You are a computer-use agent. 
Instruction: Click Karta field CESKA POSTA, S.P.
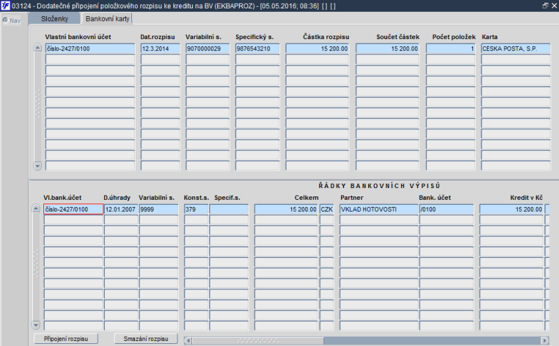(x=516, y=48)
